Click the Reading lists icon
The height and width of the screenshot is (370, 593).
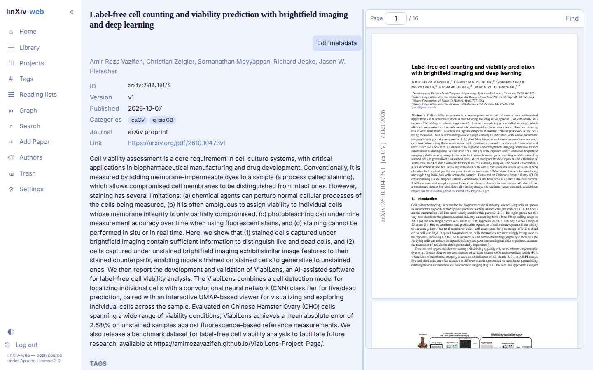coord(11,95)
